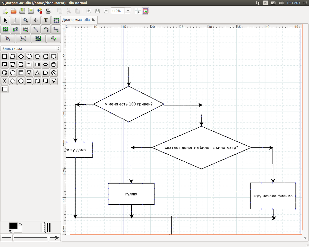Pick the upward triangle extract shape
This screenshot has height=247, width=309.
tap(37, 73)
